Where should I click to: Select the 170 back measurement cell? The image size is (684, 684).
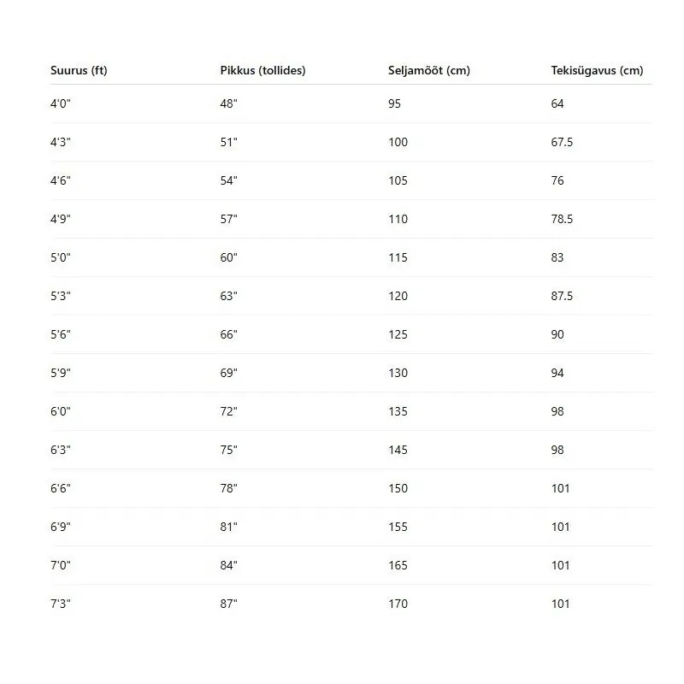[x=398, y=604]
